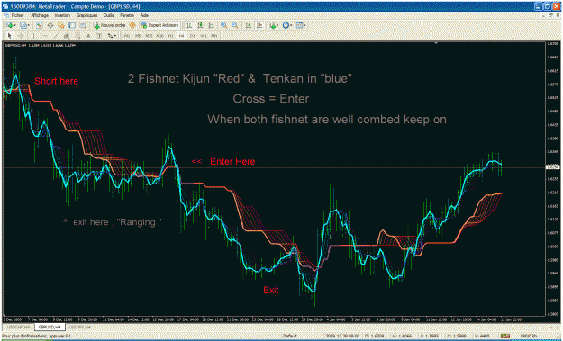
Task: Switch timeframe to H1
Action: [170, 36]
